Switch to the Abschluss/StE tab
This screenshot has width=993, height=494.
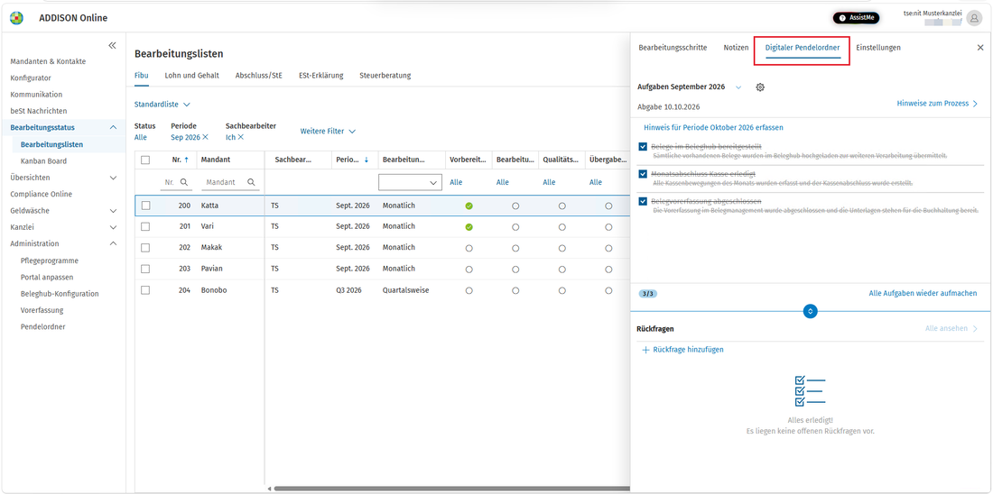point(258,75)
